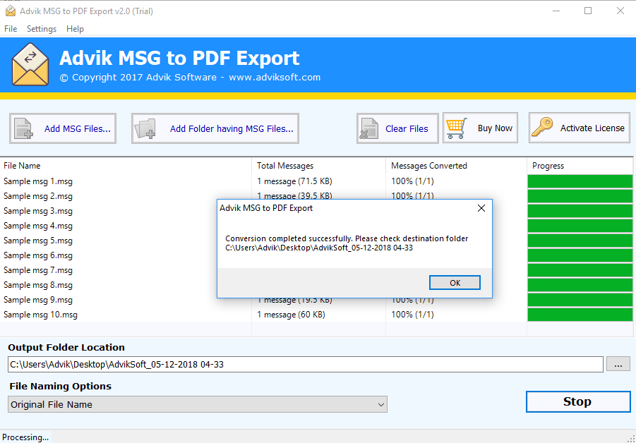Open the Help menu
Image resolution: width=636 pixels, height=443 pixels.
75,29
